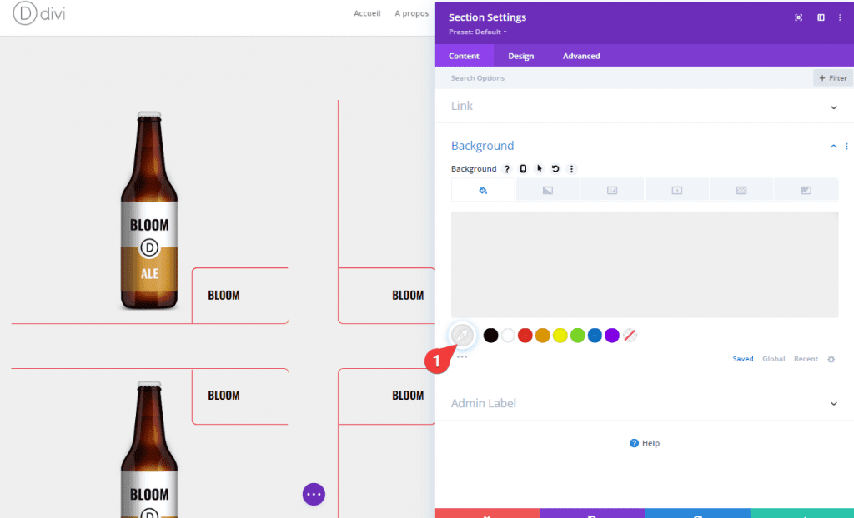The image size is (854, 518).
Task: Switch to the Background Gradient tab
Action: tap(547, 190)
